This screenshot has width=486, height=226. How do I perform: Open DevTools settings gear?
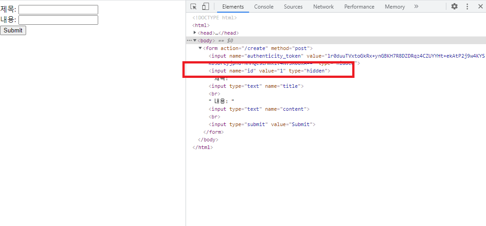click(454, 6)
